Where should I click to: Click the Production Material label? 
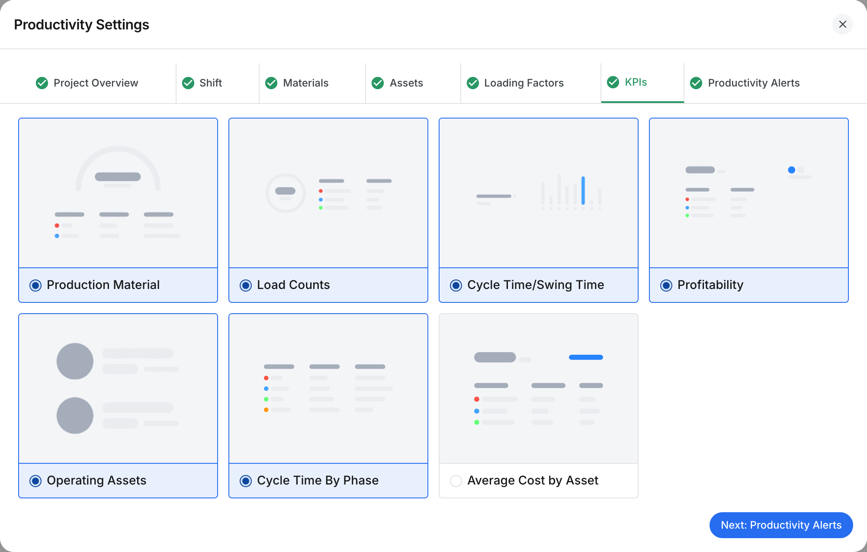[x=103, y=285]
